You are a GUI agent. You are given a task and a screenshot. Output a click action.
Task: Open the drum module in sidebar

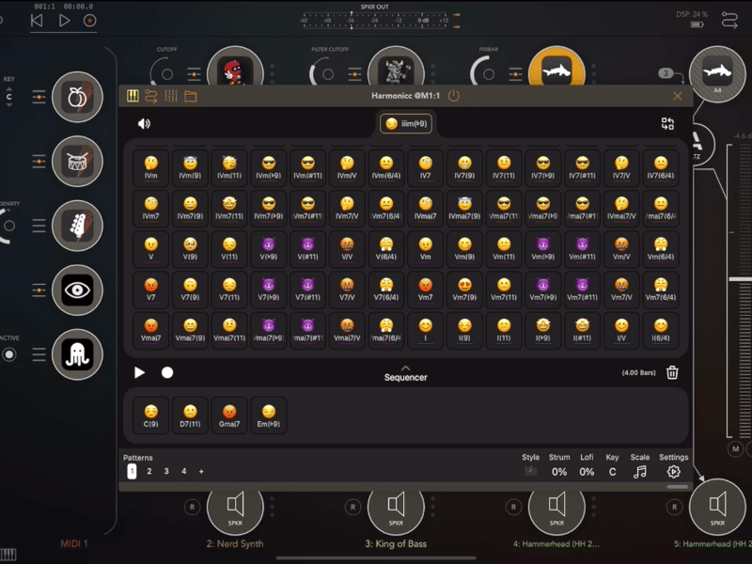point(77,162)
